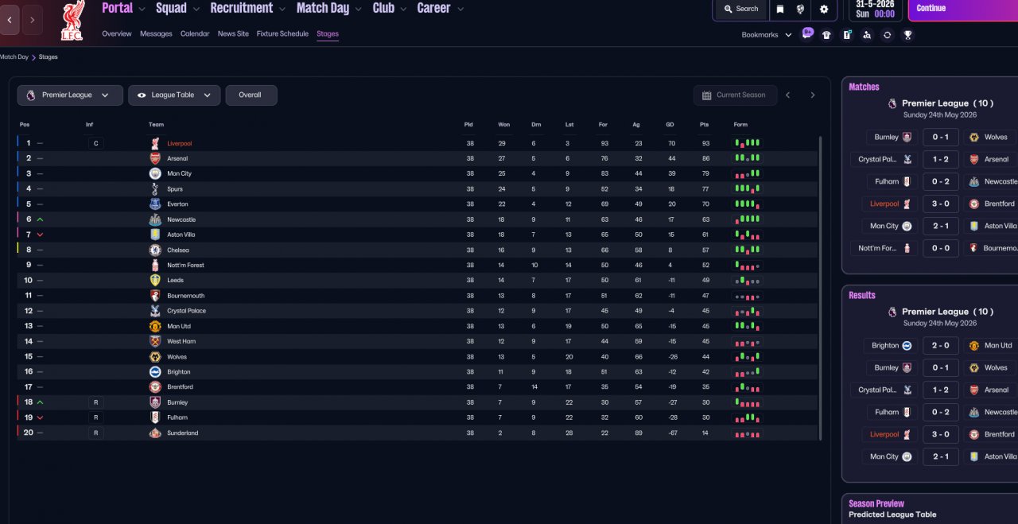This screenshot has width=1018, height=524.
Task: Open the Everton crest in league table
Action: tap(155, 204)
